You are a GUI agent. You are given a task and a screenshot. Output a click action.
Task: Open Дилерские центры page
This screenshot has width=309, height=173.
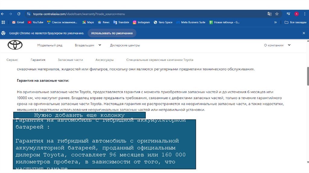click(125, 45)
